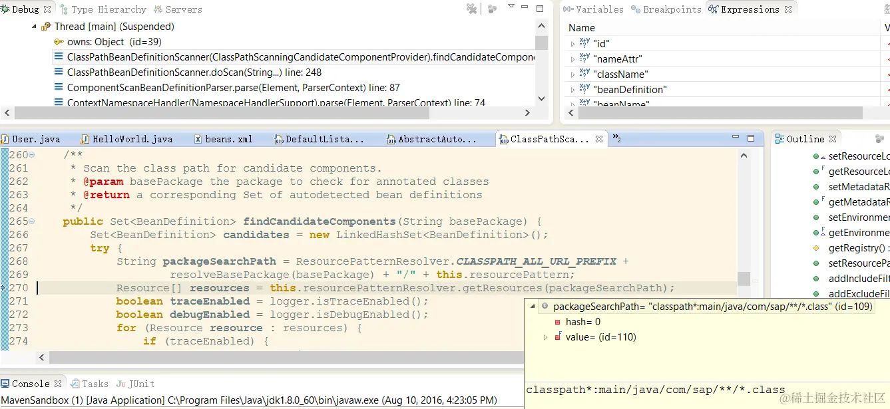Expand the "id" expression
This screenshot has width=890, height=409.
572,44
